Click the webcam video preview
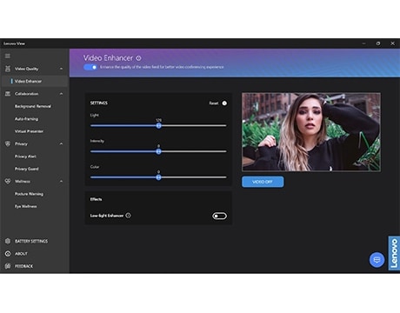This screenshot has width=400, height=313. 311,132
